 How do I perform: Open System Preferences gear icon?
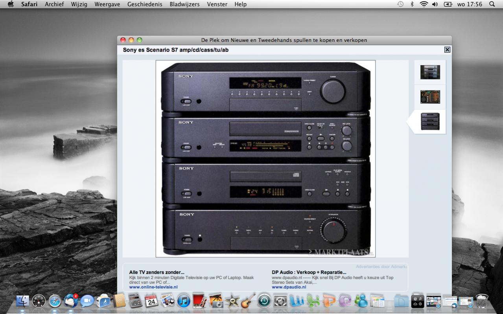coord(280,301)
